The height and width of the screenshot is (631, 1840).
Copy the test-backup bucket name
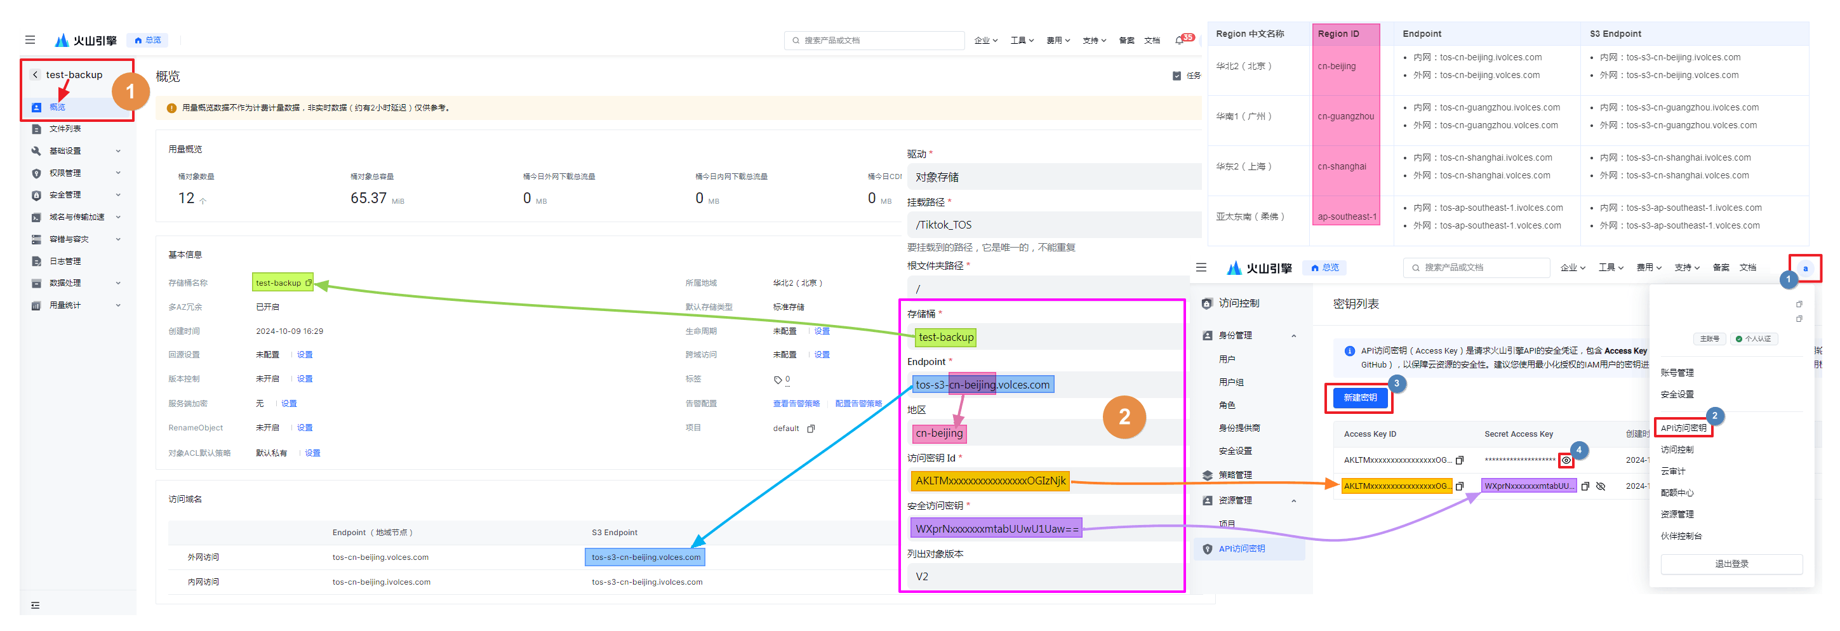point(308,282)
